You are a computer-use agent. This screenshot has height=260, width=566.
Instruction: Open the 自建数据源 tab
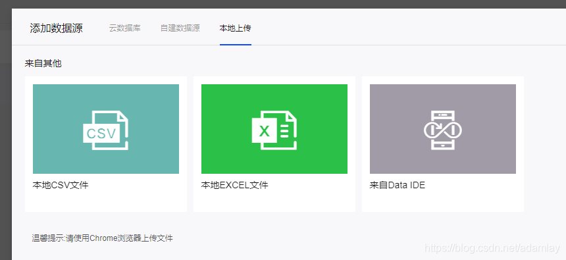pyautogui.click(x=180, y=28)
